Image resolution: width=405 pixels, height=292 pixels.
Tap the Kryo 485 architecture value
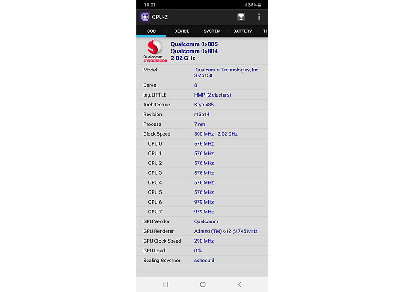tap(204, 105)
